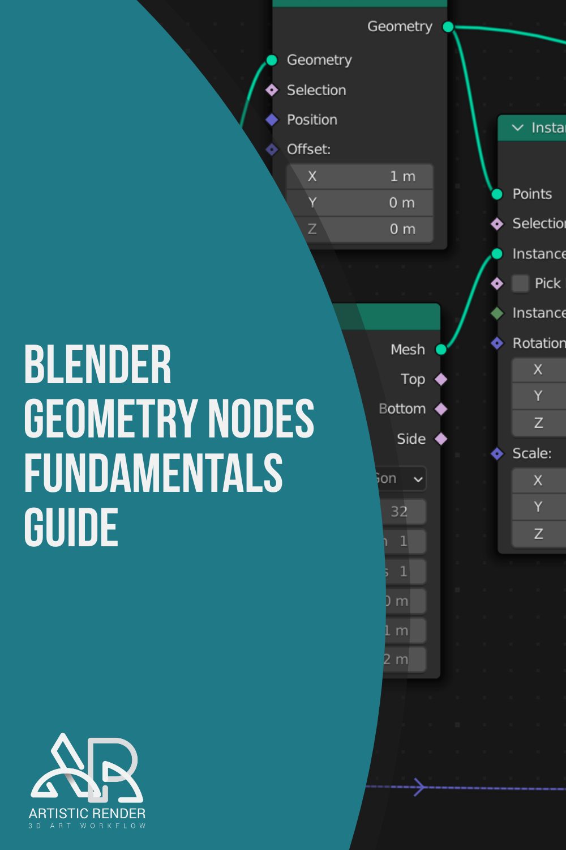This screenshot has height=850, width=566.
Task: Click the Rotation input socket
Action: click(x=497, y=343)
